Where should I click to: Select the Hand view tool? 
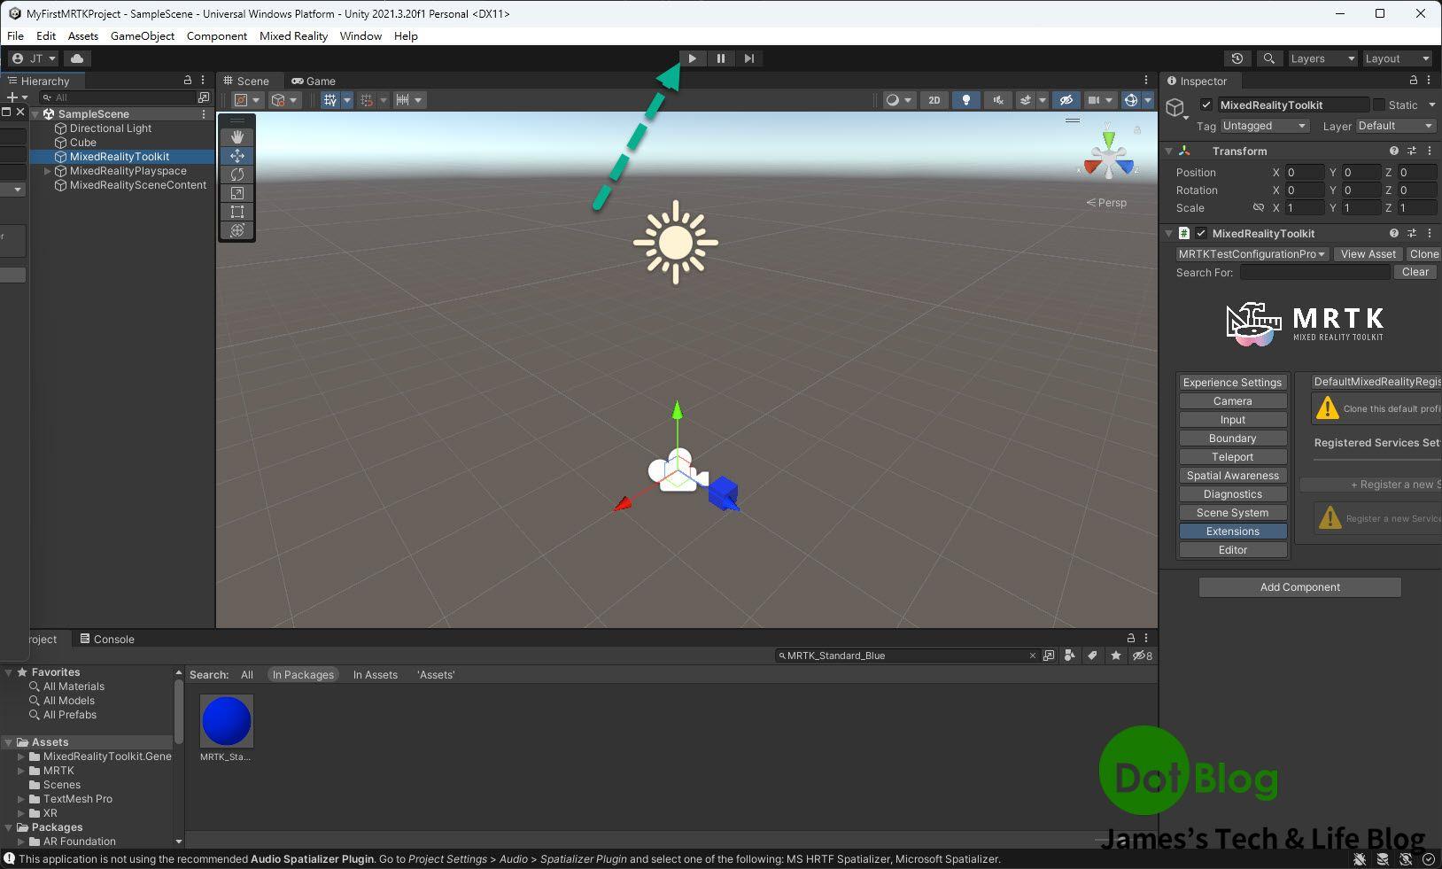[x=237, y=136]
